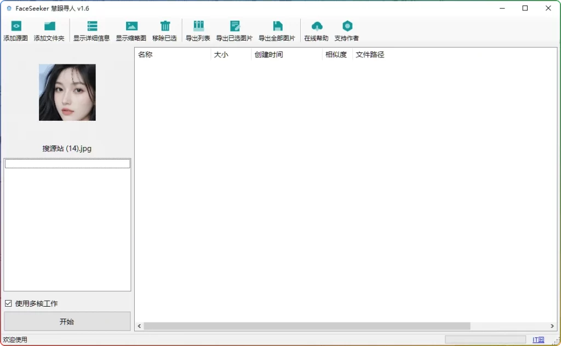Open the IT圈 link in the status bar
The width and height of the screenshot is (561, 346).
[x=539, y=339]
